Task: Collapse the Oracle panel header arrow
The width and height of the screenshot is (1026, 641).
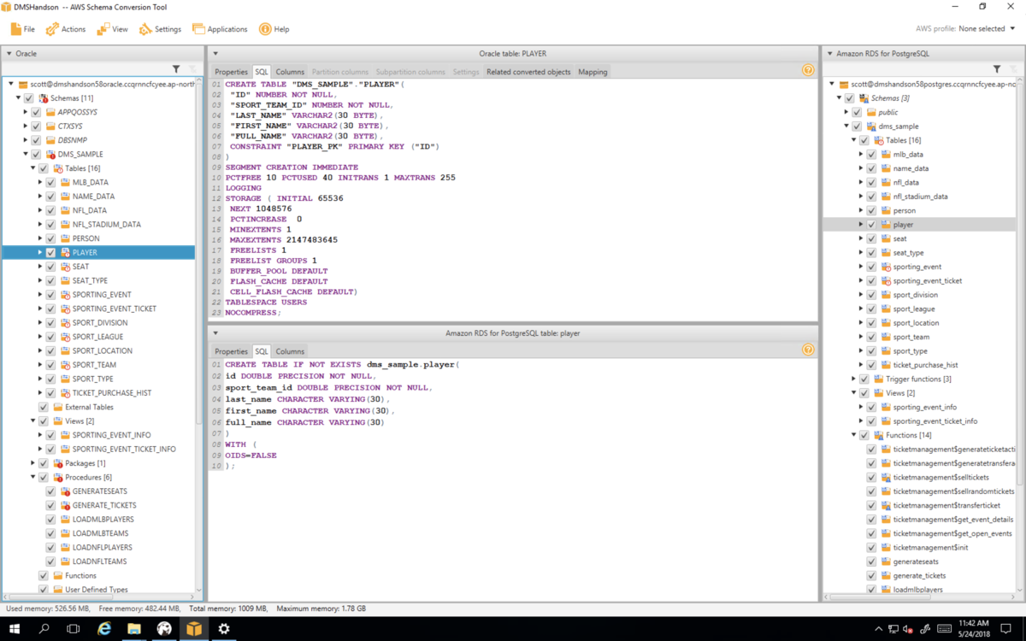Action: point(9,54)
